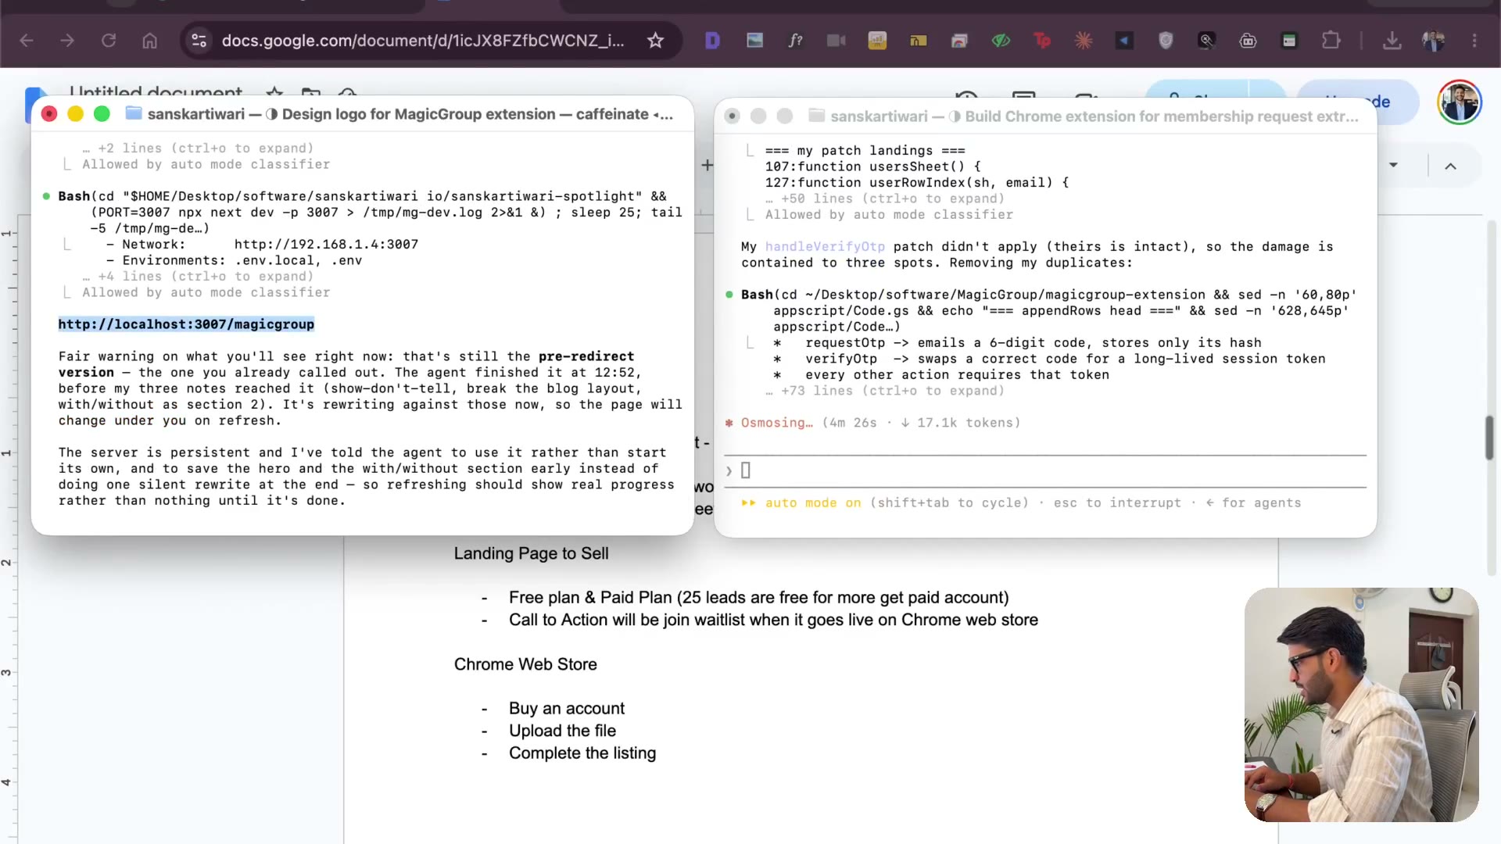The width and height of the screenshot is (1501, 844).
Task: Click the Claude prompt input in the right terminal
Action: [x=1045, y=470]
